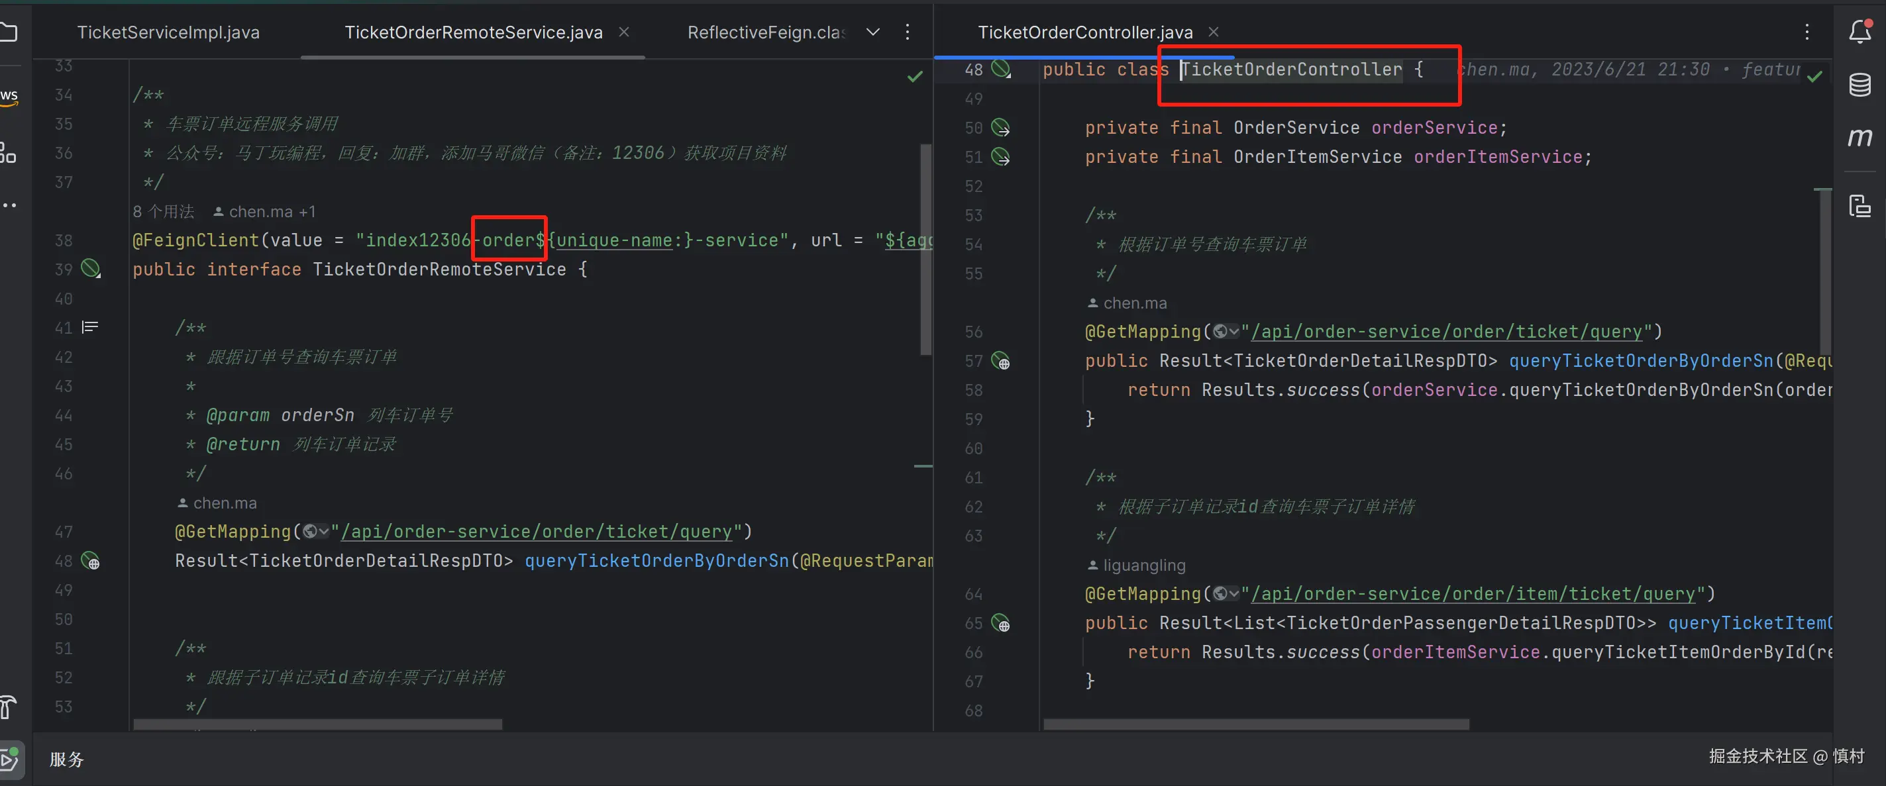Click bean gutter icon beside orderService field
1886x786 pixels.
click(x=1001, y=127)
